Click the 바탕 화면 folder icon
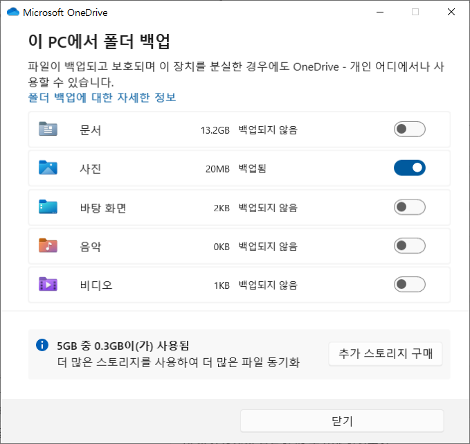 click(x=48, y=206)
